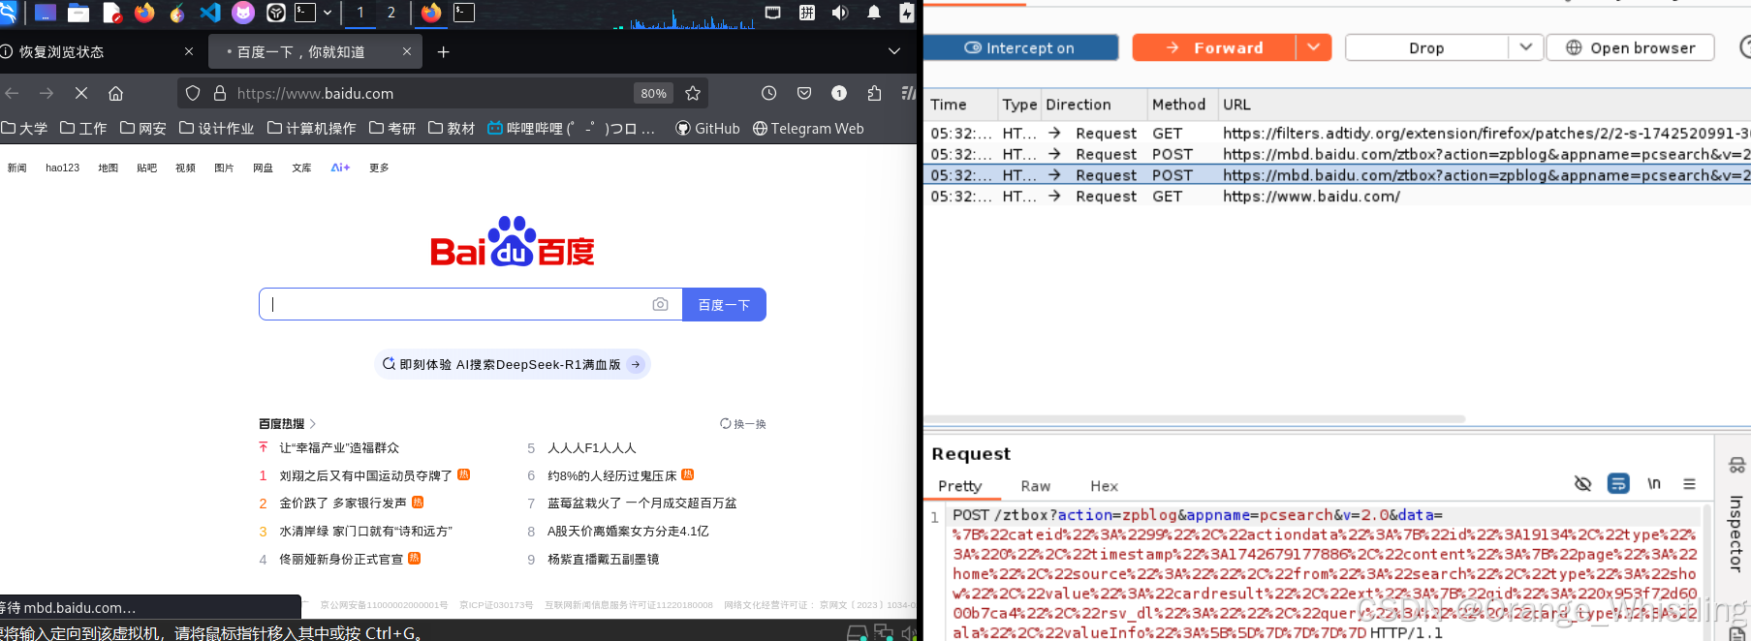This screenshot has height=641, width=1751.
Task: Open the file manager from the taskbar
Action: 78,13
